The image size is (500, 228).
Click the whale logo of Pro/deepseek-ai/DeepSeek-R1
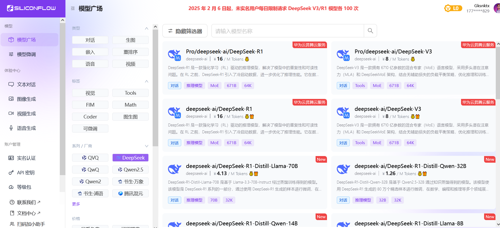click(x=174, y=55)
